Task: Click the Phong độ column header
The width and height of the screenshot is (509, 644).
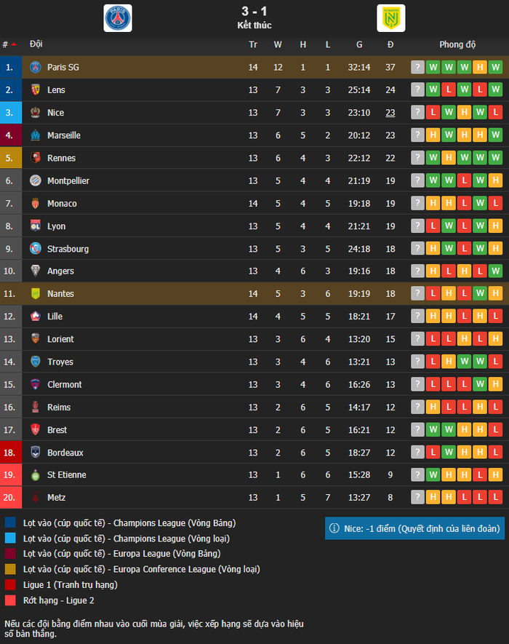Action: click(x=457, y=44)
